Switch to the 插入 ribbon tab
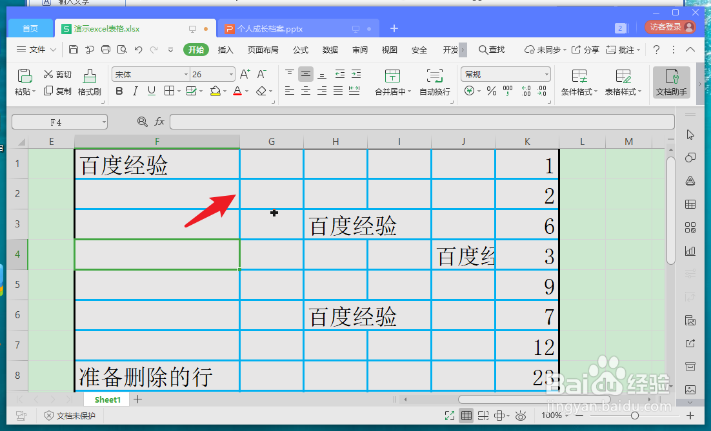 tap(225, 50)
